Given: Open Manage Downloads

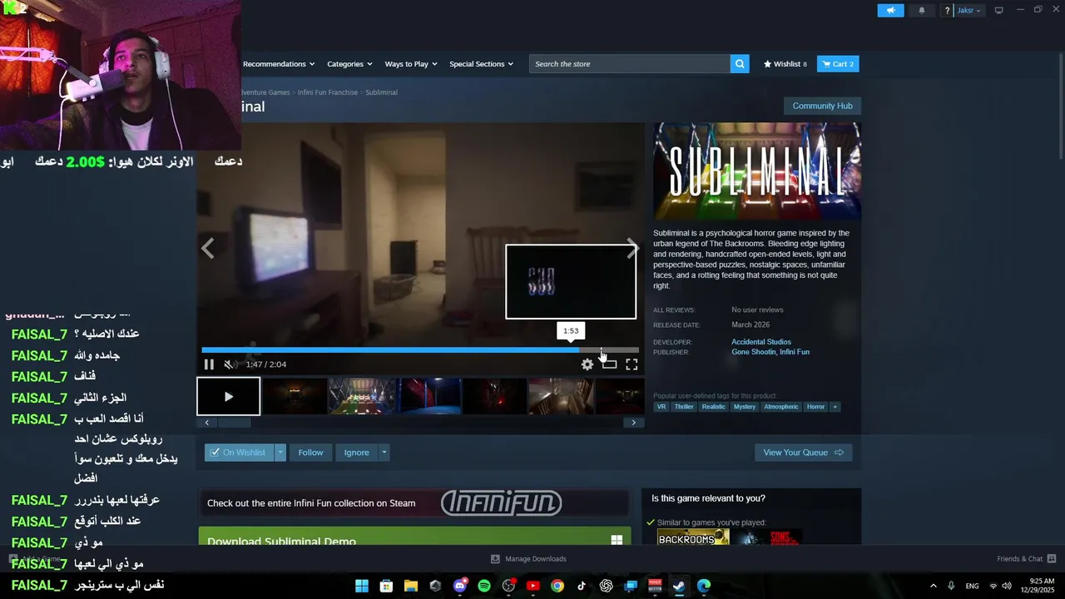Looking at the screenshot, I should [x=528, y=559].
